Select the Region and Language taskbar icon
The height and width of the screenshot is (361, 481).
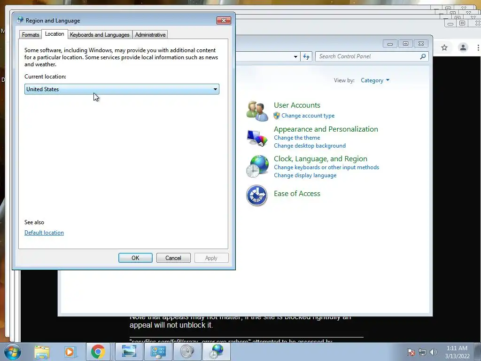click(217, 352)
